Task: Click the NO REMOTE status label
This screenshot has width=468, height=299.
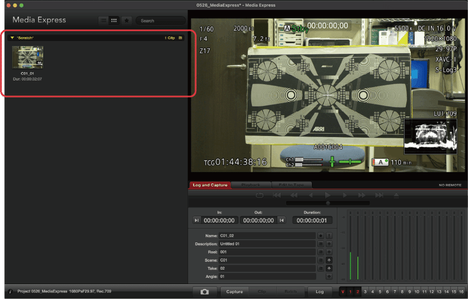Action: (x=450, y=185)
